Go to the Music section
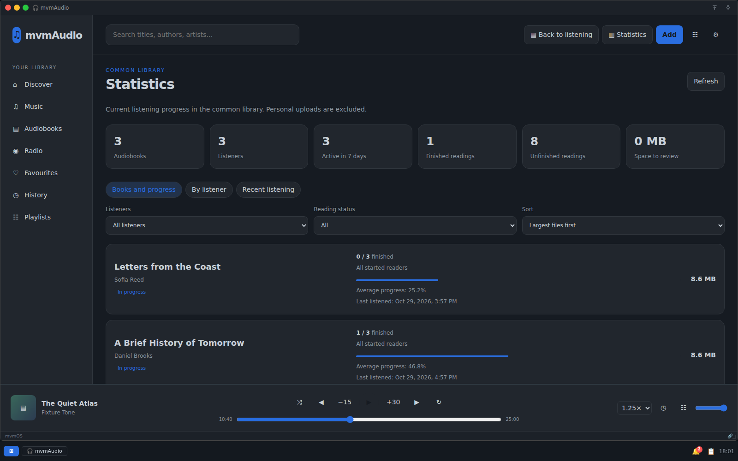This screenshot has width=738, height=461. coord(46,106)
